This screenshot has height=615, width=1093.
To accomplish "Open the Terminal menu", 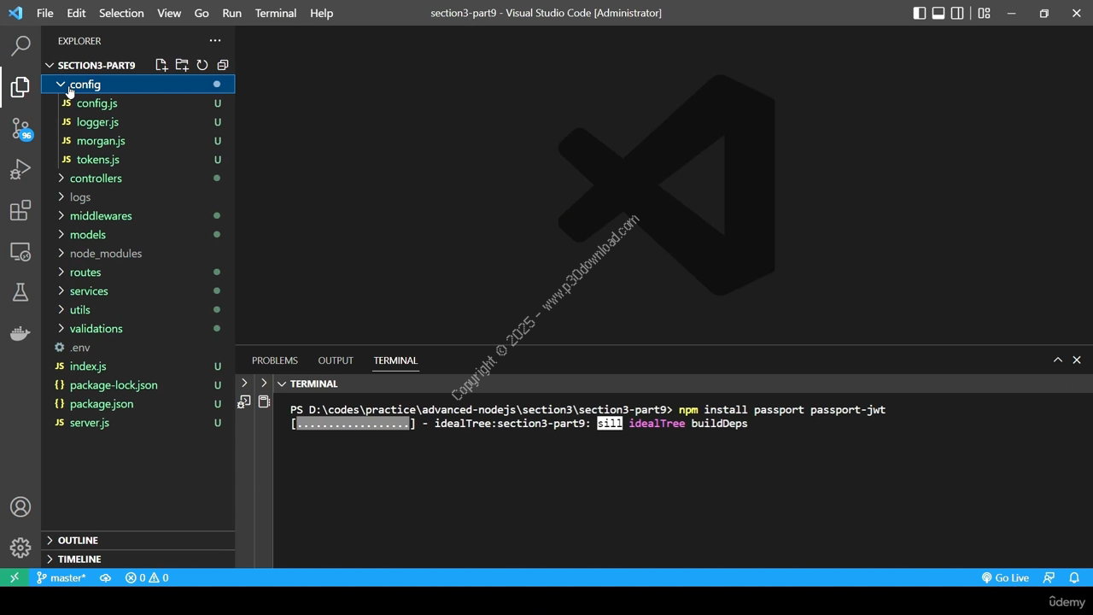I will pos(276,13).
